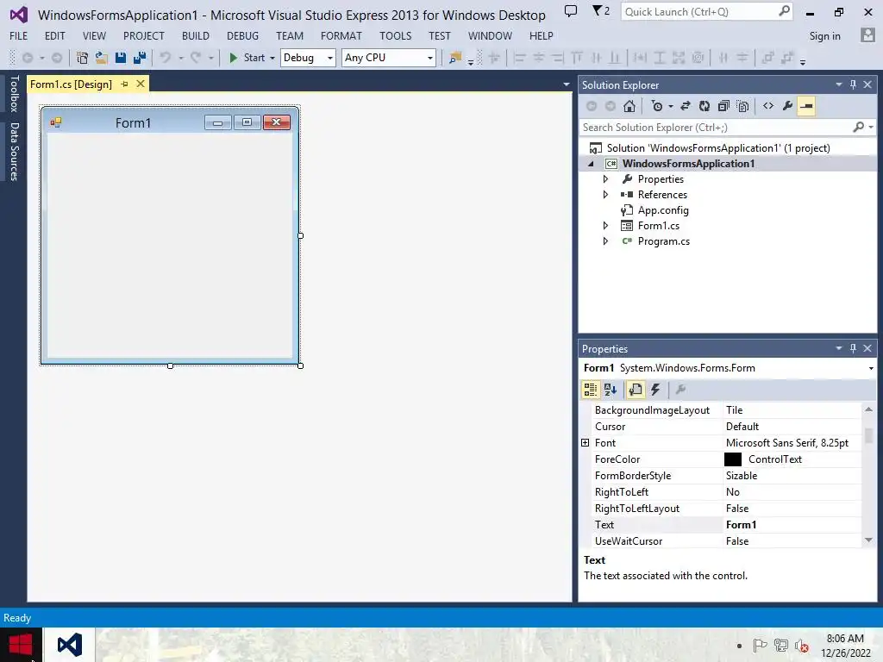Open the TOOLS menu

[395, 35]
